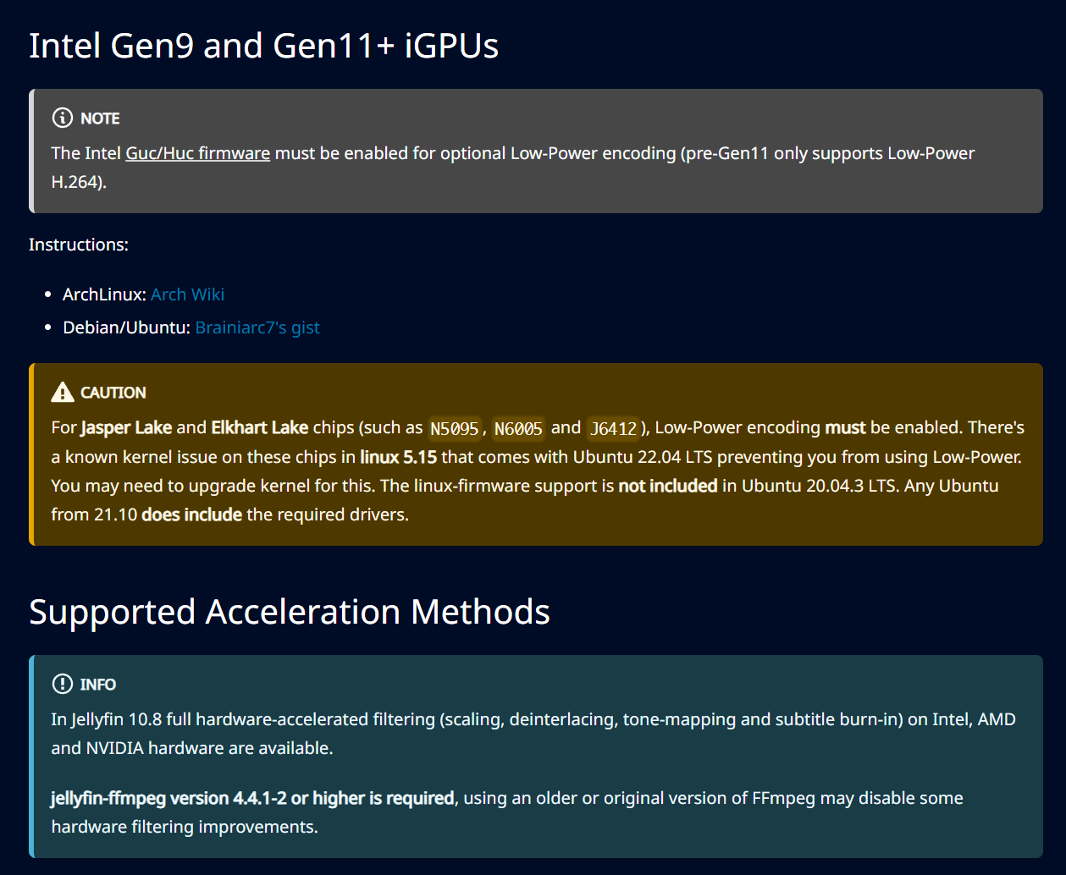Open the Guc/Huc firmware link
Viewport: 1066px width, 875px height.
197,153
